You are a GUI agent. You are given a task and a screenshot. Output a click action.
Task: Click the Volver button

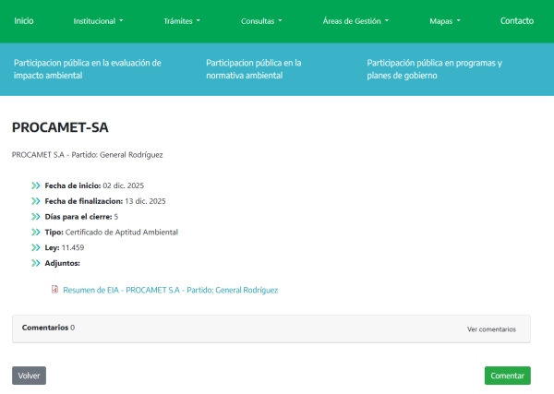point(29,376)
